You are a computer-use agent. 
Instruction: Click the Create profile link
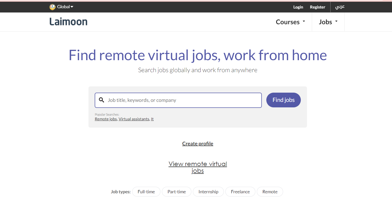[198, 144]
